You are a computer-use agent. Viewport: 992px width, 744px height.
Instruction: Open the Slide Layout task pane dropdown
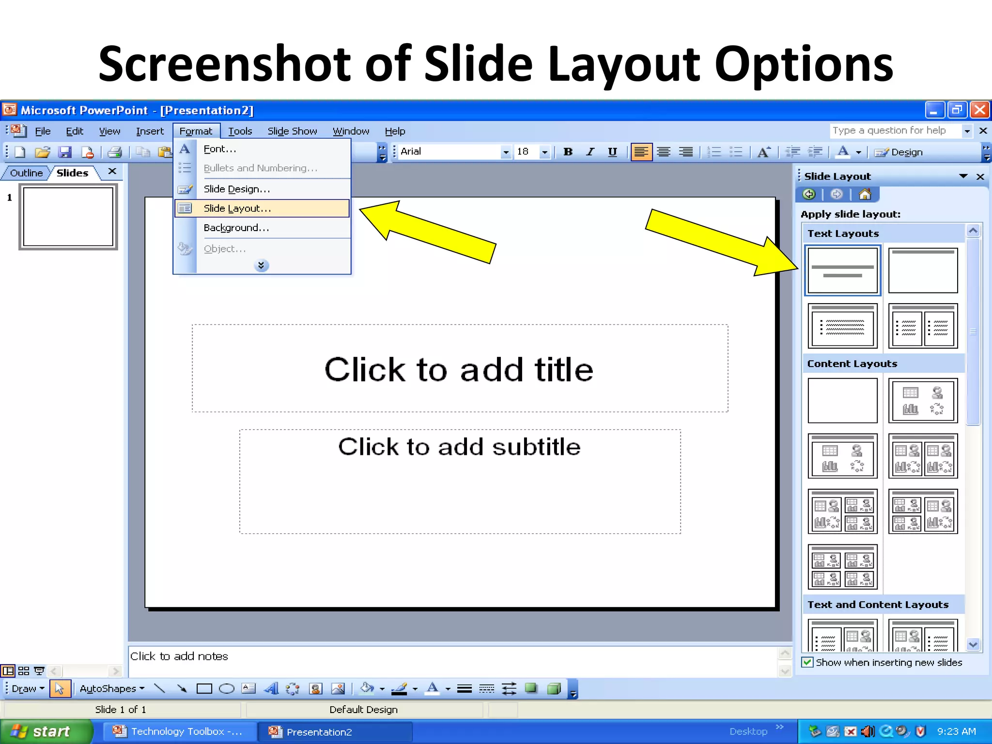pyautogui.click(x=963, y=176)
